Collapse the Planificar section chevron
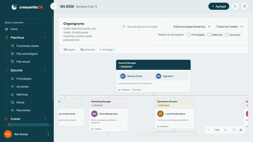The height and width of the screenshot is (142, 253). click(45, 38)
